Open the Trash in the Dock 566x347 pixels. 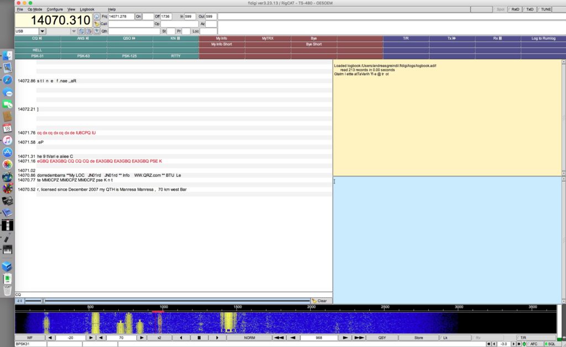tap(8, 291)
